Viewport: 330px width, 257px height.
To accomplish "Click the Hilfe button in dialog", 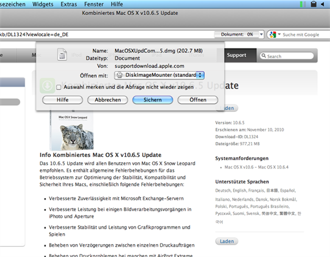I will [63, 100].
